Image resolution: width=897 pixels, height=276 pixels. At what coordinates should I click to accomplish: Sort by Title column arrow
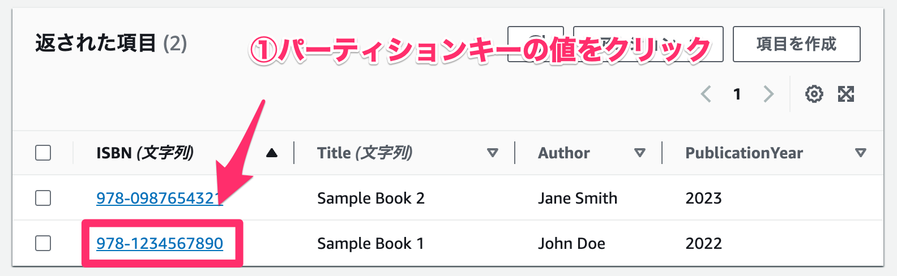(493, 153)
